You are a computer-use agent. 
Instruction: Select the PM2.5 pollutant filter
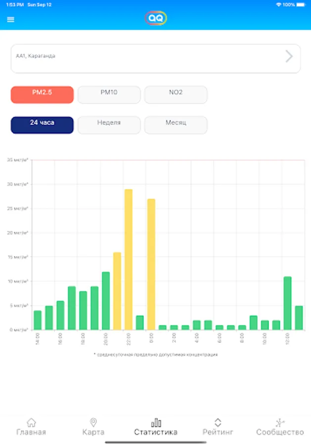tap(43, 95)
